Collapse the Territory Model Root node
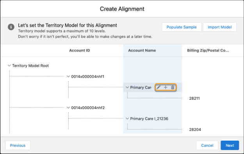Screen dimensions: 244x154 coord(9,65)
